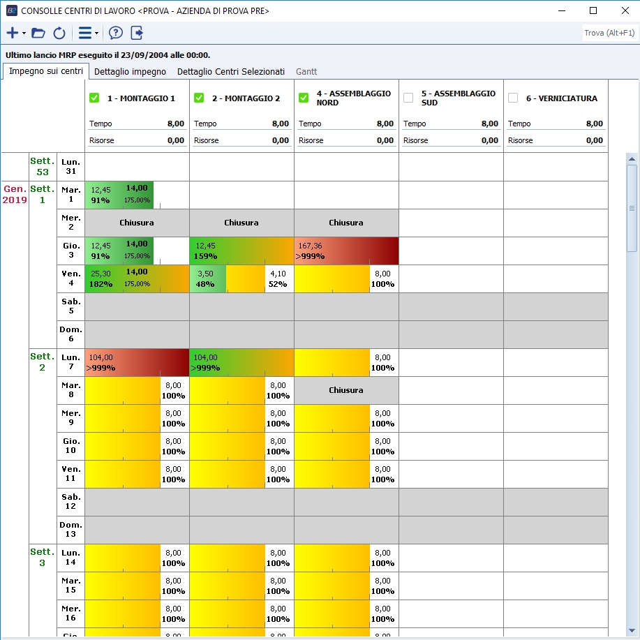Screen dimensions: 640x640
Task: Check the 6 - VERNICIATURA checkbox
Action: click(514, 98)
